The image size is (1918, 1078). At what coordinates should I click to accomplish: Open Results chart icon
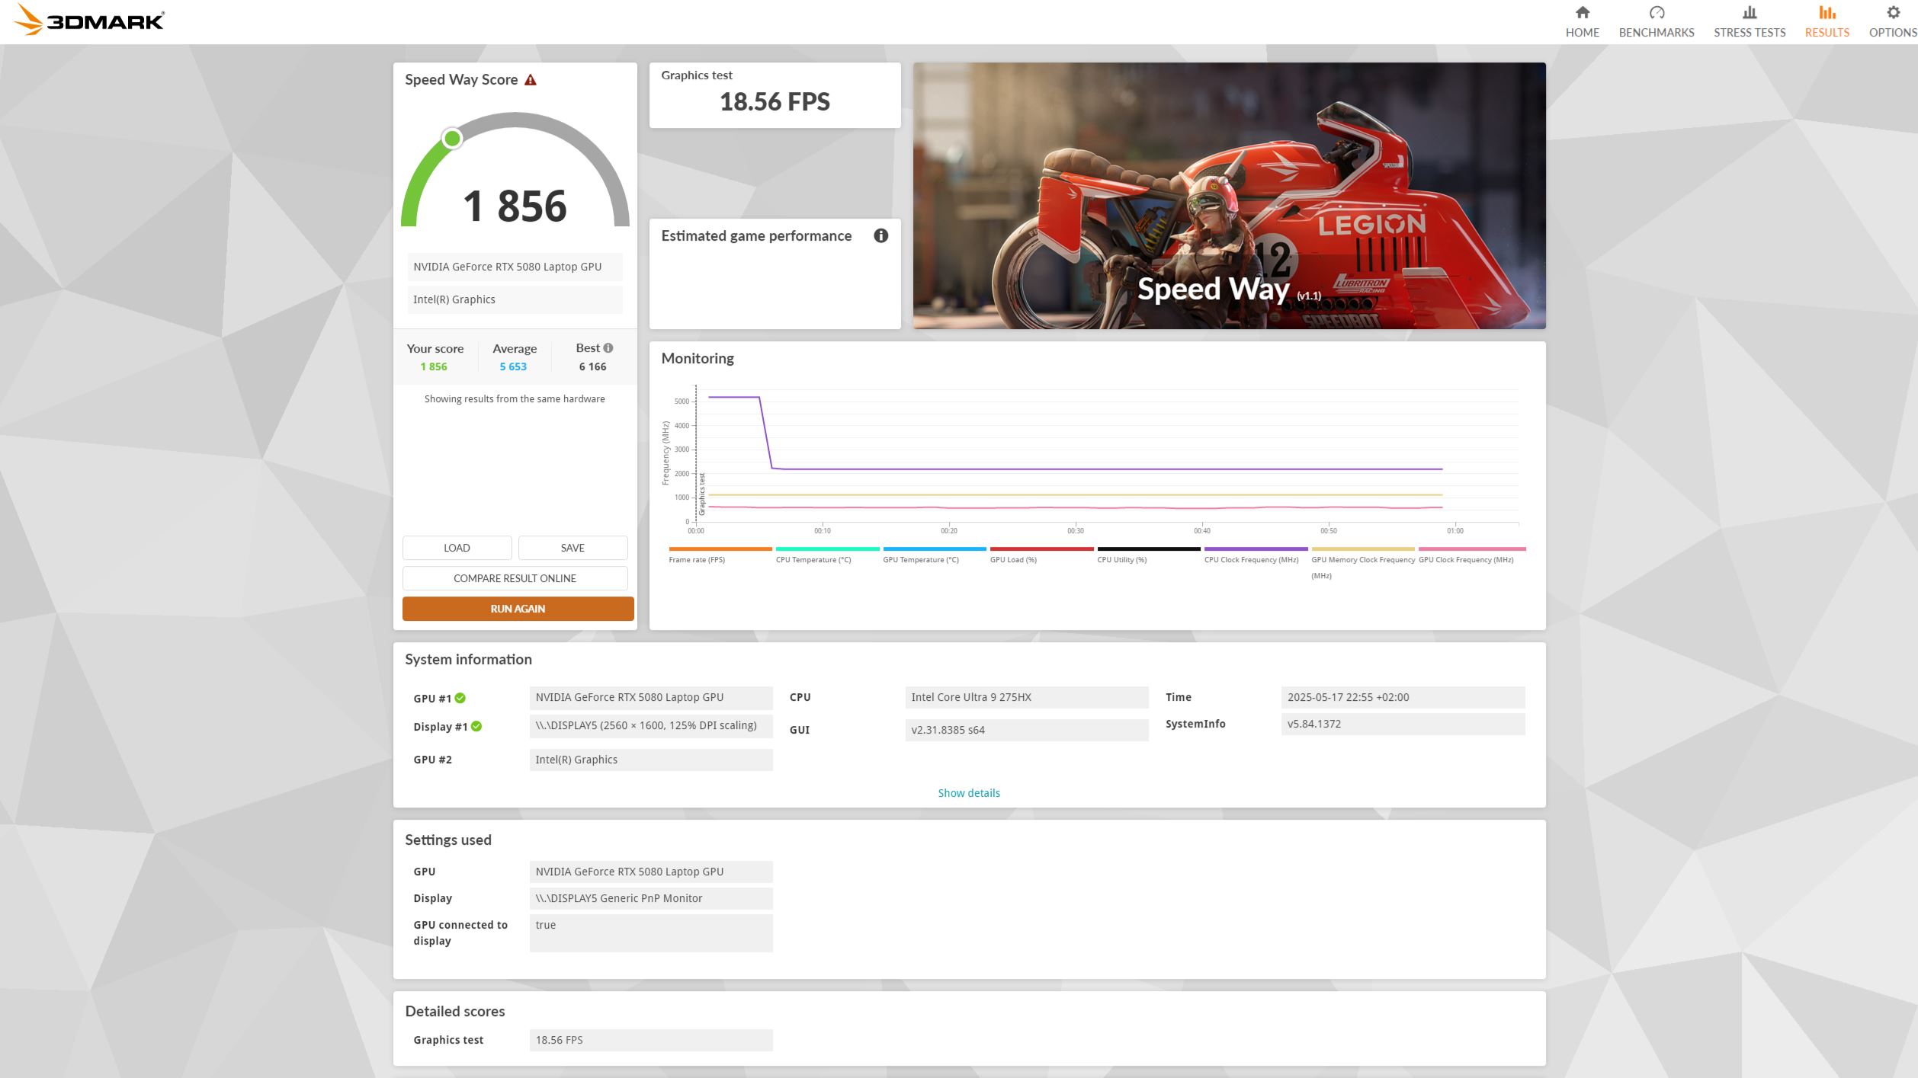1827,12
